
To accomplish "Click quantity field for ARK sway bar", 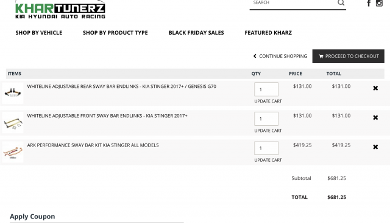I will coord(266,148).
